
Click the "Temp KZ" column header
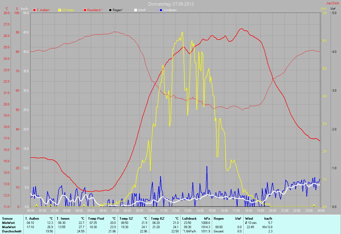click(x=158, y=218)
